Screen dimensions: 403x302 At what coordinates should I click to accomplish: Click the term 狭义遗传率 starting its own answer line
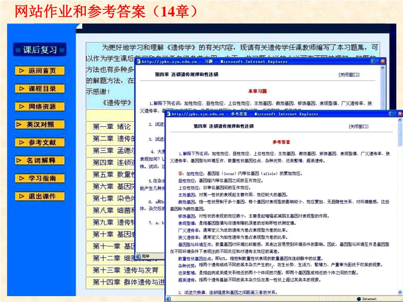pyautogui.click(x=189, y=237)
